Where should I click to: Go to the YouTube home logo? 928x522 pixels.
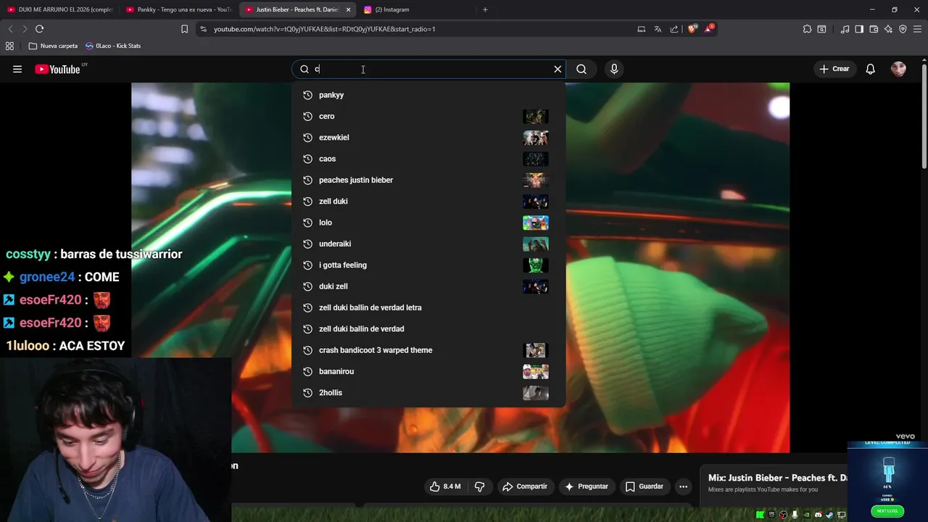(x=57, y=70)
